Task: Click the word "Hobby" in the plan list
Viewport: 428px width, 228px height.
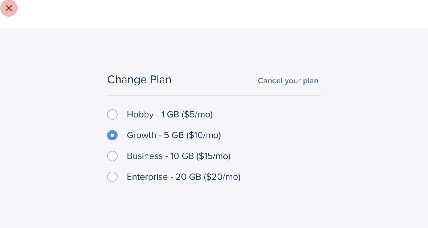Action: pos(140,115)
